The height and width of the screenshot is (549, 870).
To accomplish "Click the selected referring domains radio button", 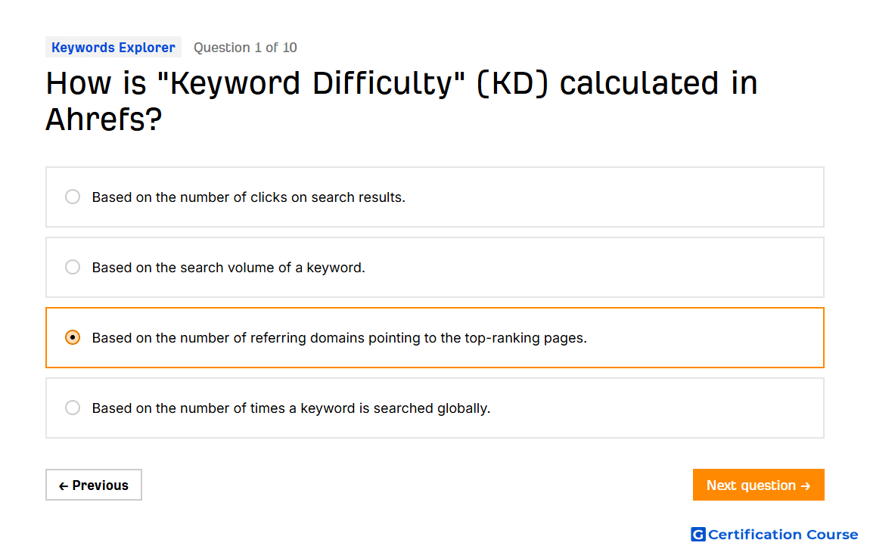I will [73, 338].
